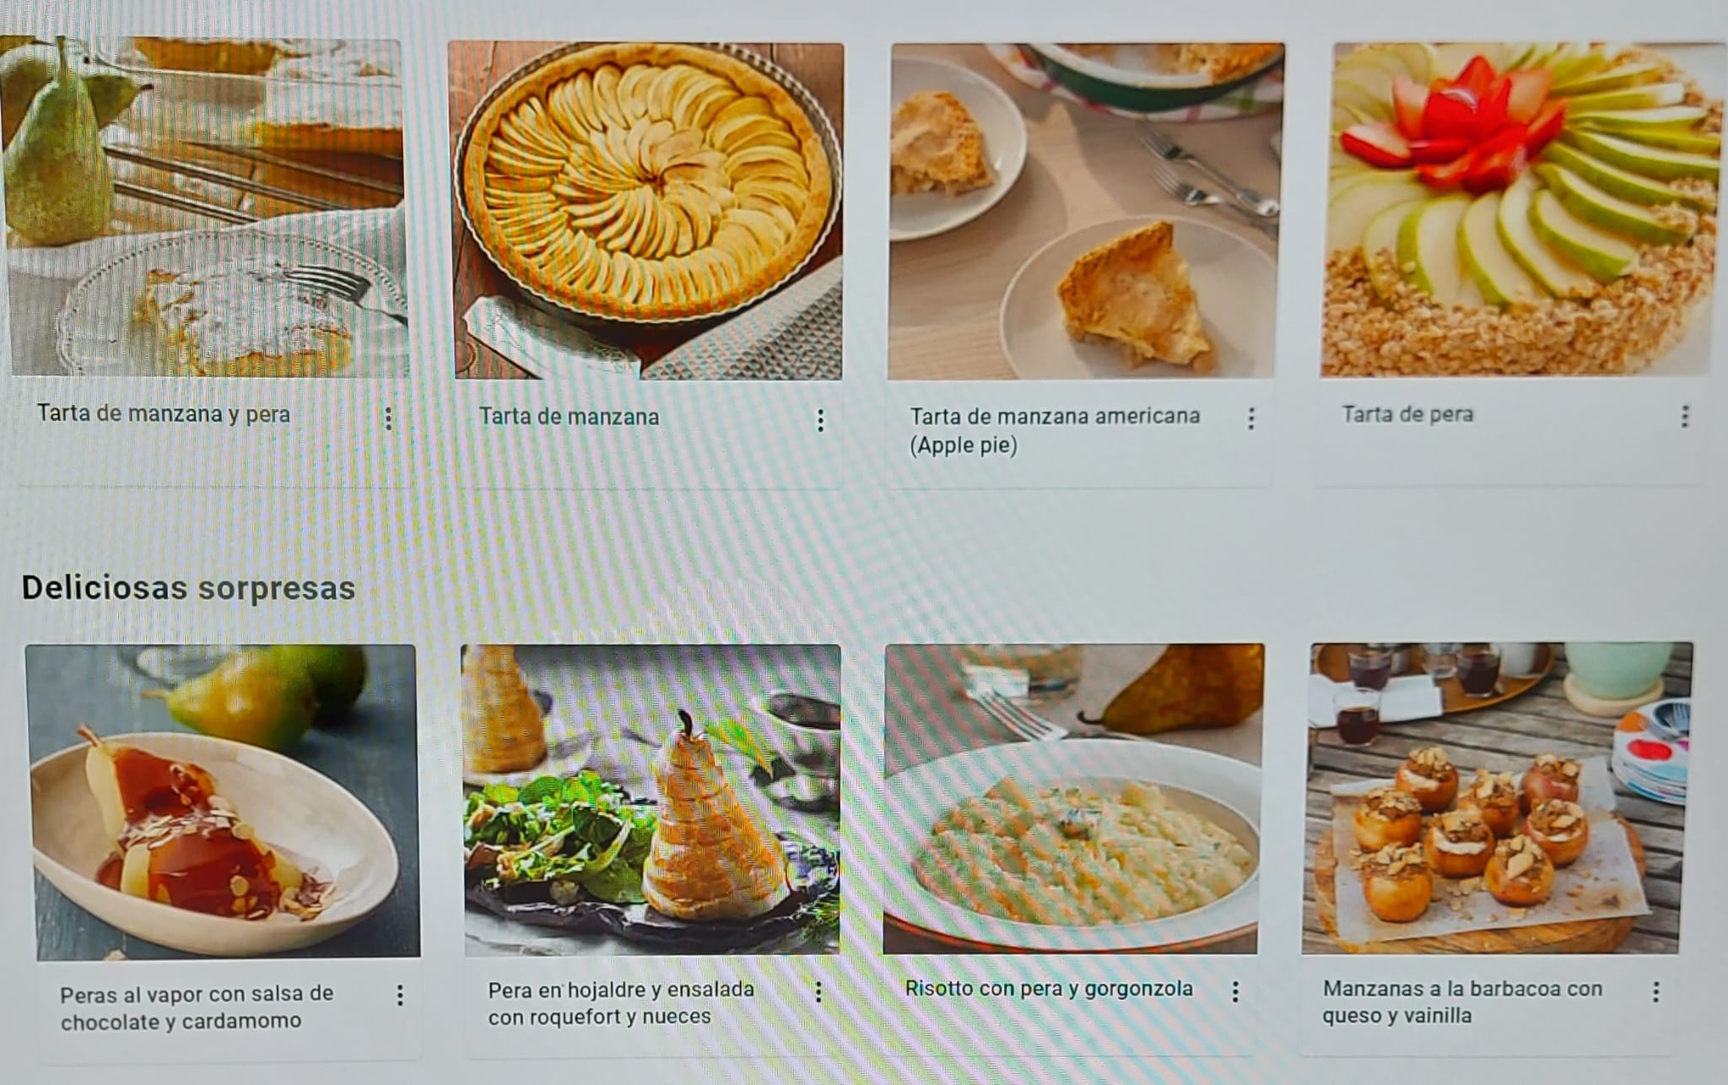
Task: Select the steamed pears with chocolate sauce photo
Action: [x=223, y=802]
